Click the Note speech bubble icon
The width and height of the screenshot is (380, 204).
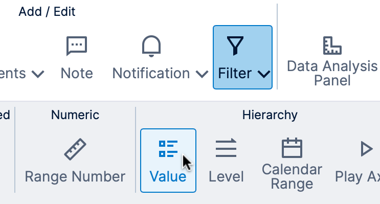coord(77,46)
